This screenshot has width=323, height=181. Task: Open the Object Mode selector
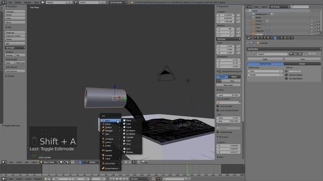(49, 162)
